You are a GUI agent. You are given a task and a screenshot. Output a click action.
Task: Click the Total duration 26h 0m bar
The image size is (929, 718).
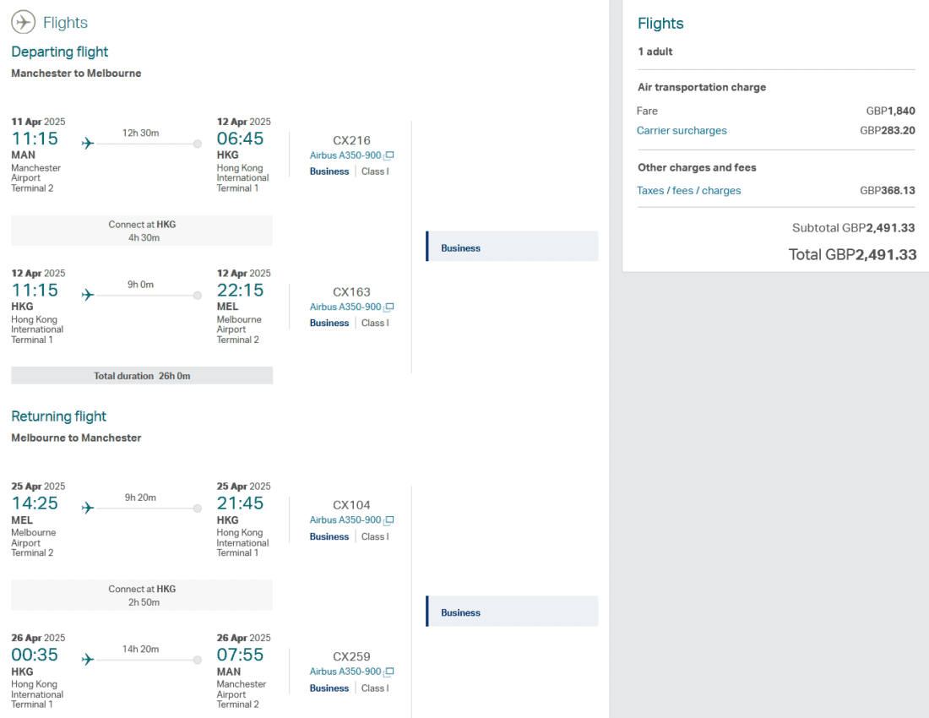coord(142,376)
